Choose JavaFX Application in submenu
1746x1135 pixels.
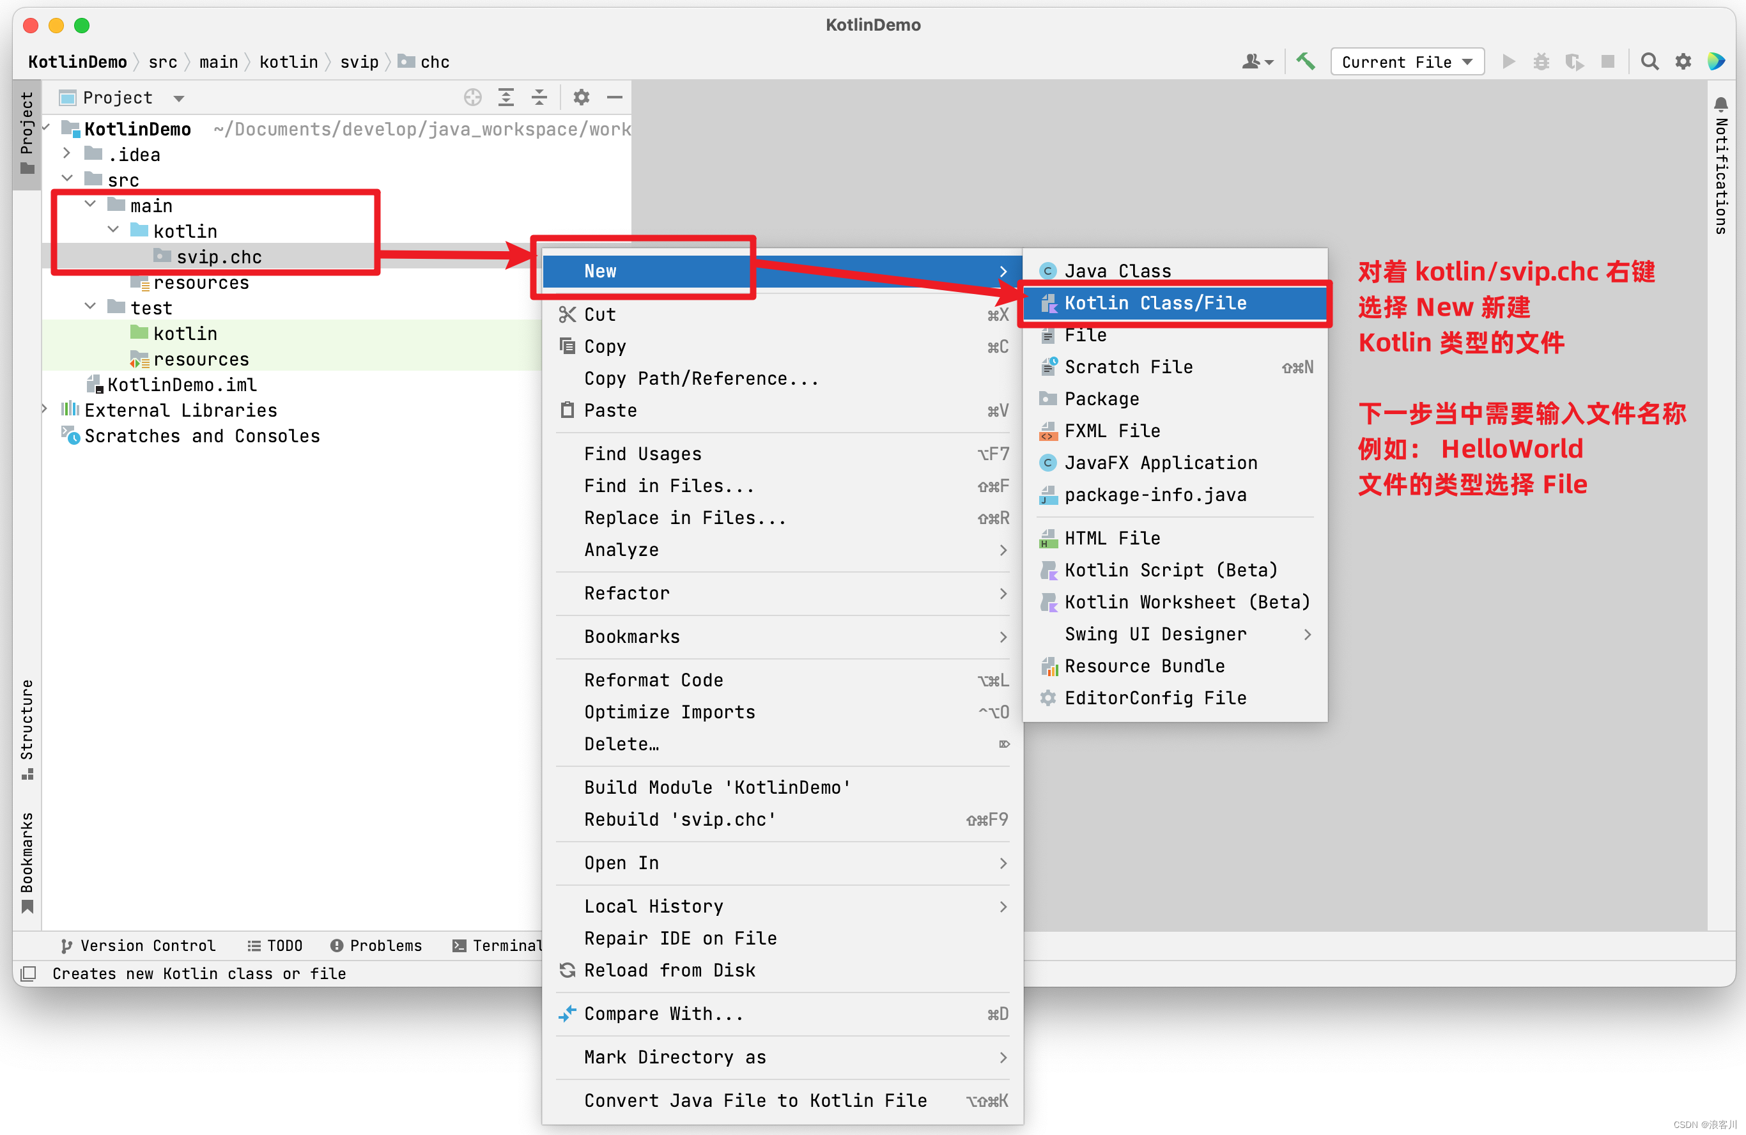point(1175,463)
